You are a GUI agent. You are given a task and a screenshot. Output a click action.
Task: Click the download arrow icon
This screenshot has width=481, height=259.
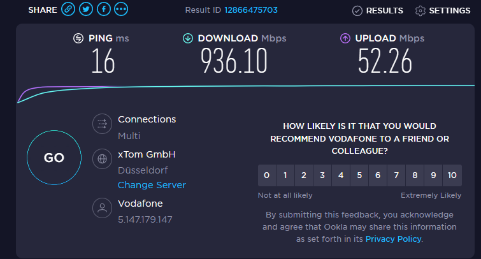(188, 38)
